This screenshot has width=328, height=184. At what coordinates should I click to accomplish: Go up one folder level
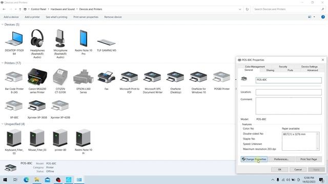(x=20, y=9)
